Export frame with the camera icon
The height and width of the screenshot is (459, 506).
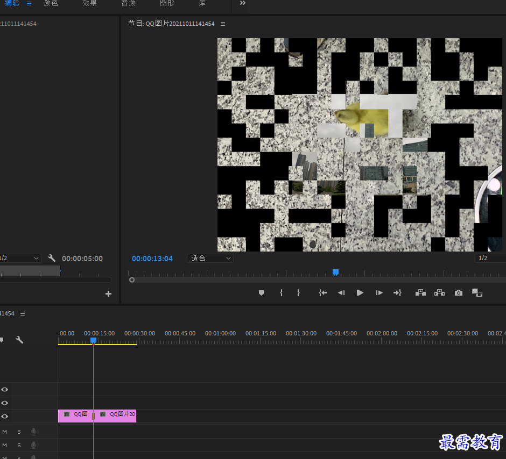point(459,293)
